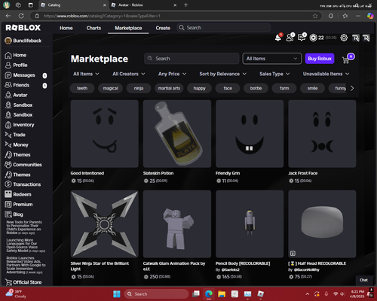
Task: Click Microsoft Edge in the taskbar
Action: click(x=209, y=294)
